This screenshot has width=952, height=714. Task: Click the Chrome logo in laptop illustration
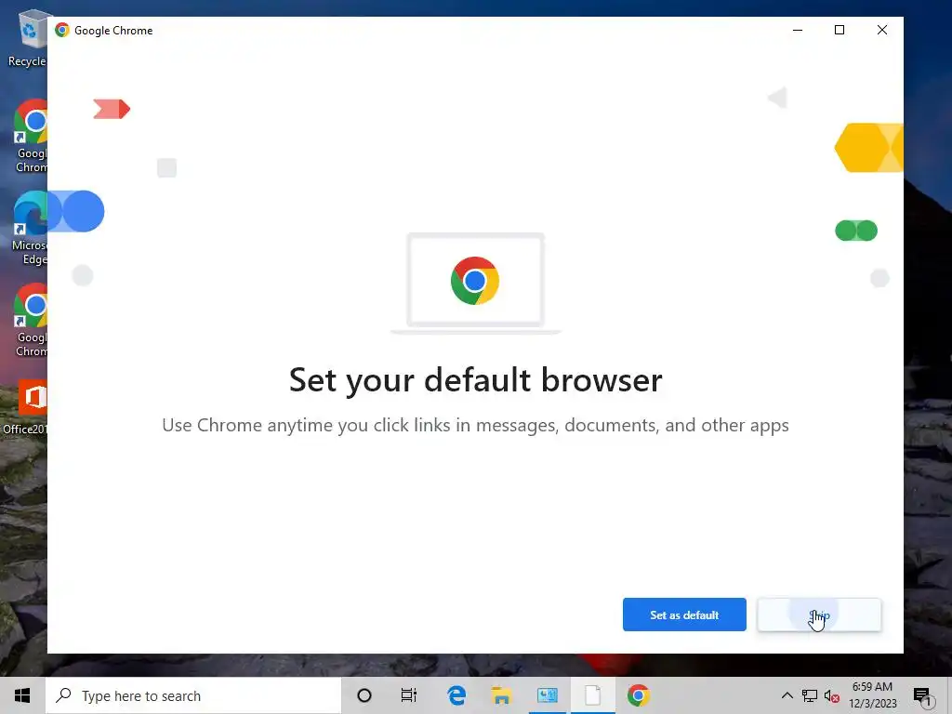pyautogui.click(x=475, y=281)
